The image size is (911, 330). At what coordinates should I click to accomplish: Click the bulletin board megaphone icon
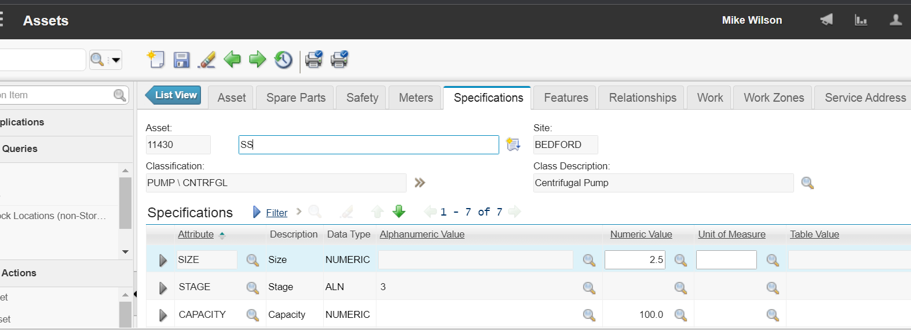(x=826, y=20)
